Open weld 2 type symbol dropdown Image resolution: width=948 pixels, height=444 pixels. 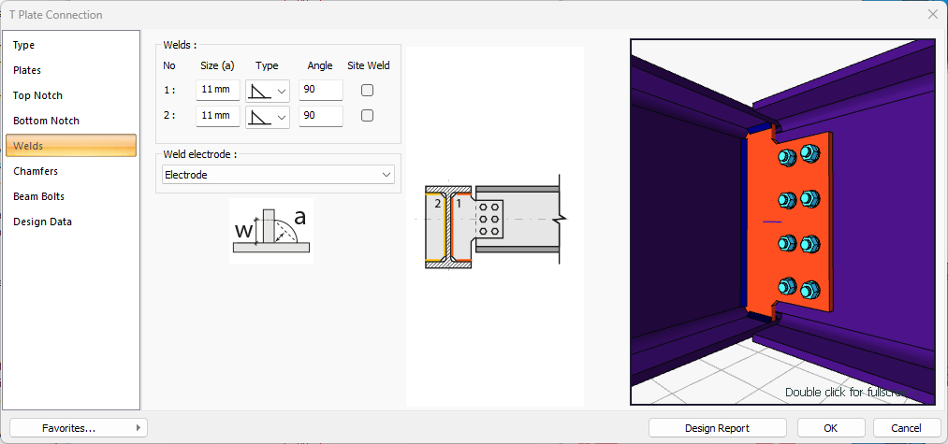(x=282, y=116)
